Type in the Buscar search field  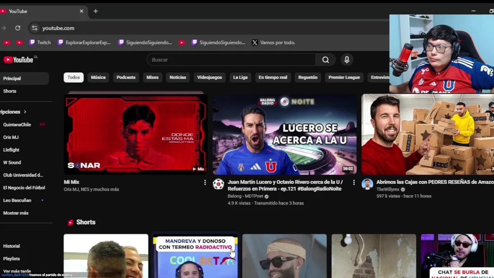click(231, 60)
